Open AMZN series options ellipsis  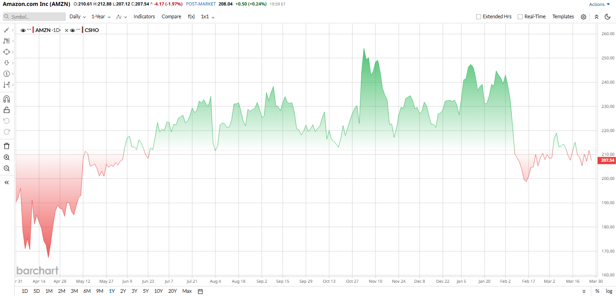pyautogui.click(x=29, y=30)
